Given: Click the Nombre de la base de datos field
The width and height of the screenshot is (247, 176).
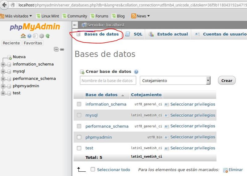Looking at the screenshot, I should [108, 80].
